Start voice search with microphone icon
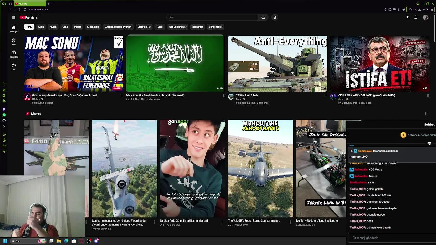This screenshot has width=436, height=245. [275, 17]
